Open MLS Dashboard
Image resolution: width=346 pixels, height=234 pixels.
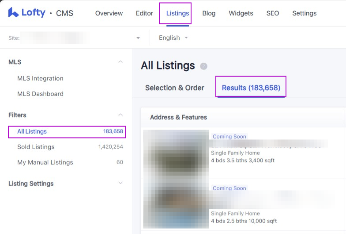point(40,94)
